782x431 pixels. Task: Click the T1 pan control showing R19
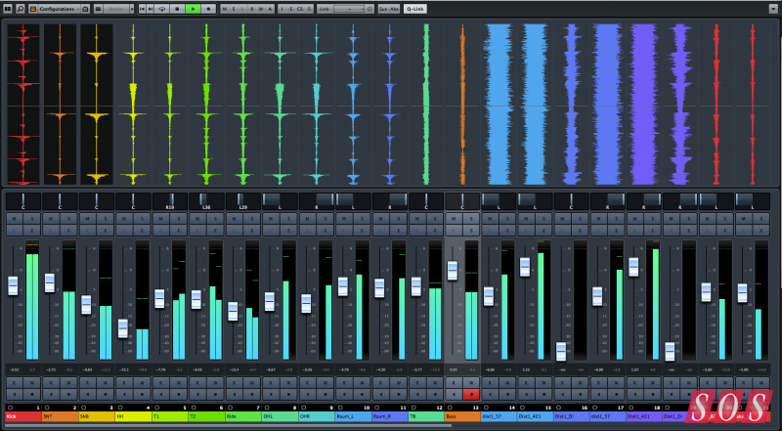coord(169,201)
